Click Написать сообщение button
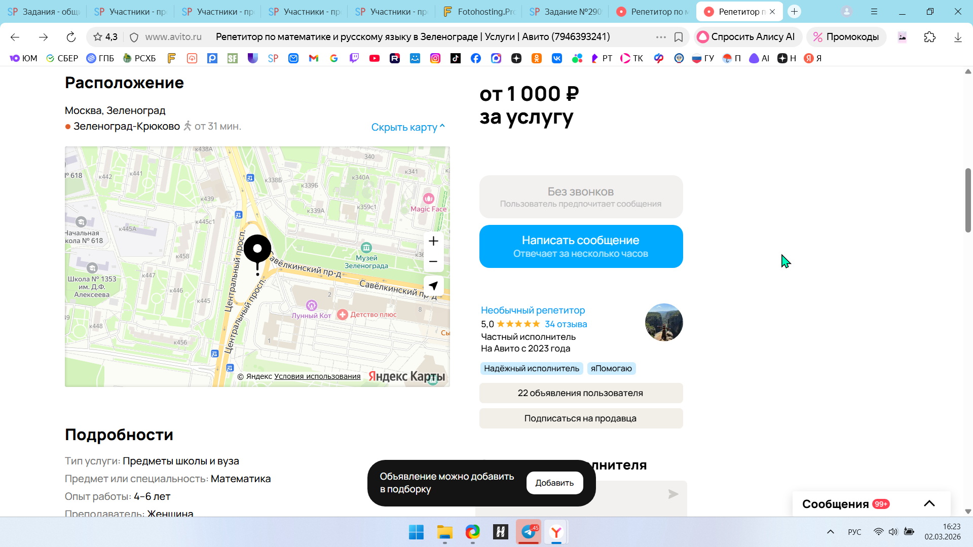Screen dimensions: 973x547 [581, 246]
